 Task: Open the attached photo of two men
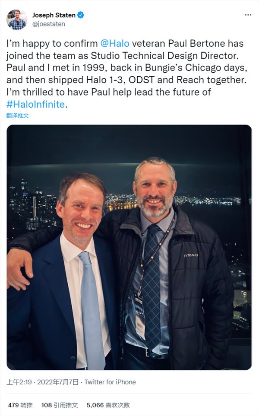click(129, 247)
